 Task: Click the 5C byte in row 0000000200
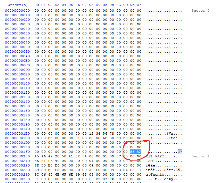(119, 156)
